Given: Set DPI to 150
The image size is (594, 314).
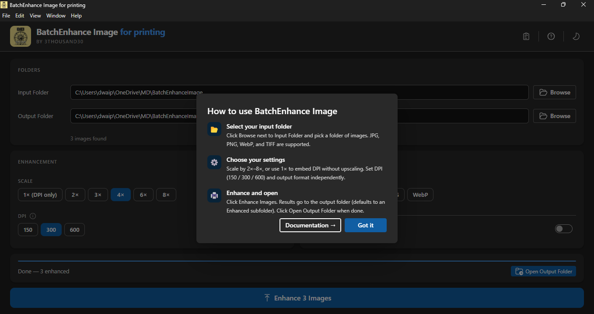Looking at the screenshot, I should [x=28, y=230].
